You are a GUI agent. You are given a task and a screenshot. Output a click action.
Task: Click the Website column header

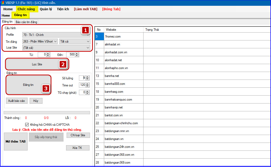124,30
